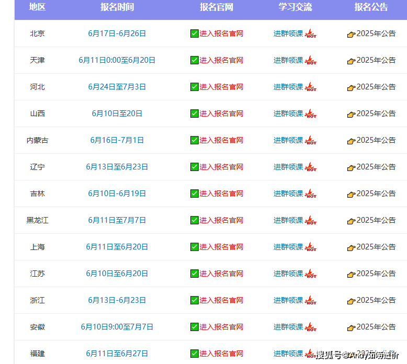The width and height of the screenshot is (407, 364).
Task: Open 2025年公告 for 内蒙古
Action: coord(376,140)
